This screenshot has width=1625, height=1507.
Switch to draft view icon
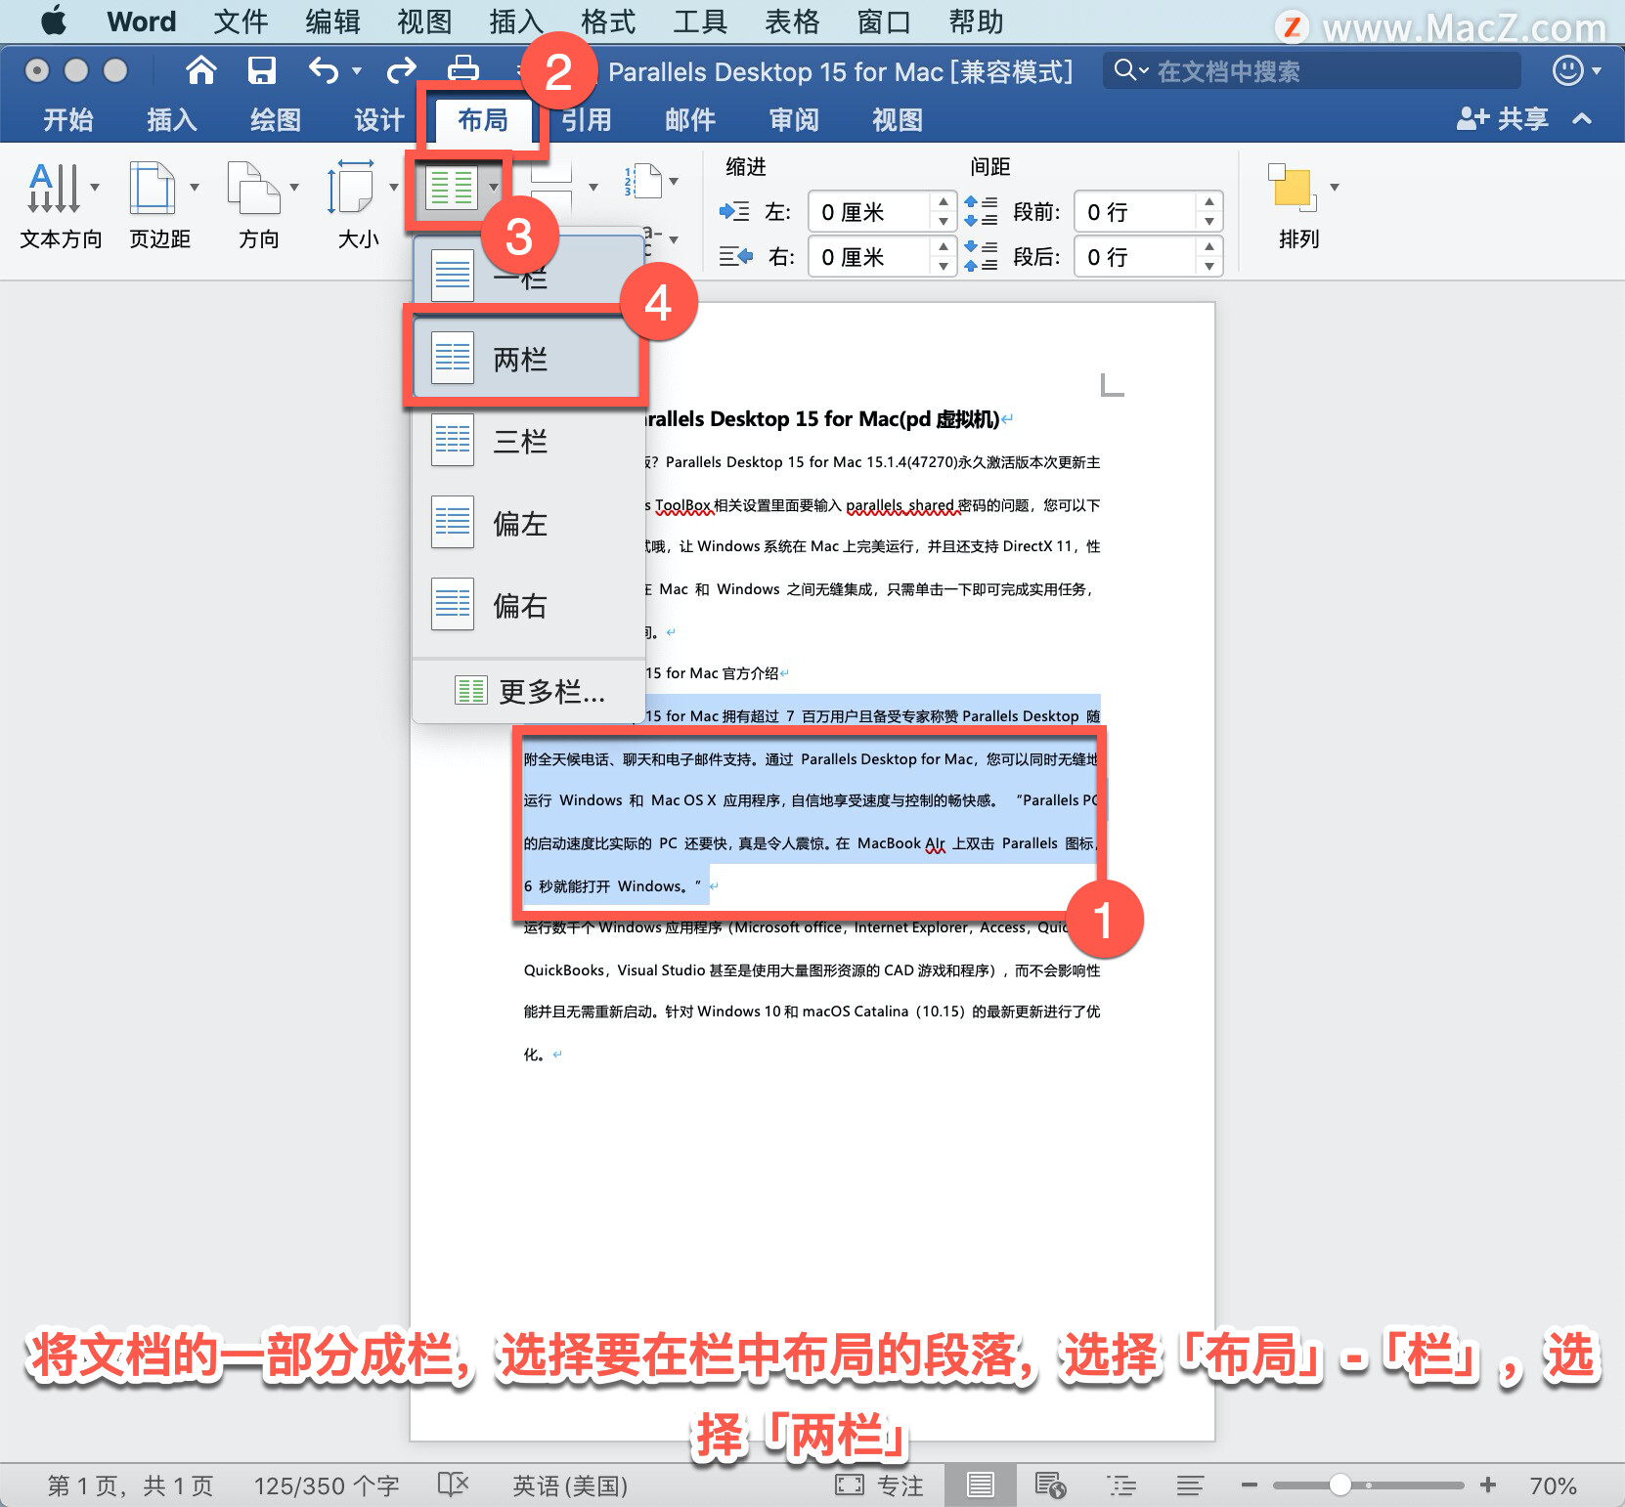pyautogui.click(x=1190, y=1485)
